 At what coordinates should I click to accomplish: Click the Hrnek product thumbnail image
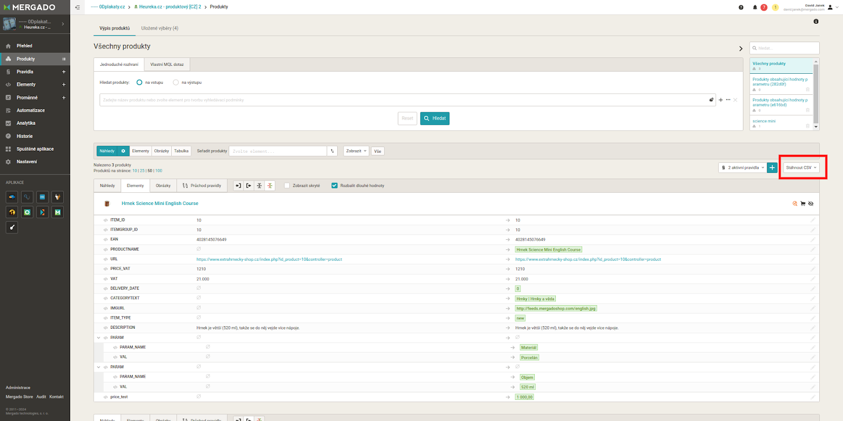pos(107,203)
